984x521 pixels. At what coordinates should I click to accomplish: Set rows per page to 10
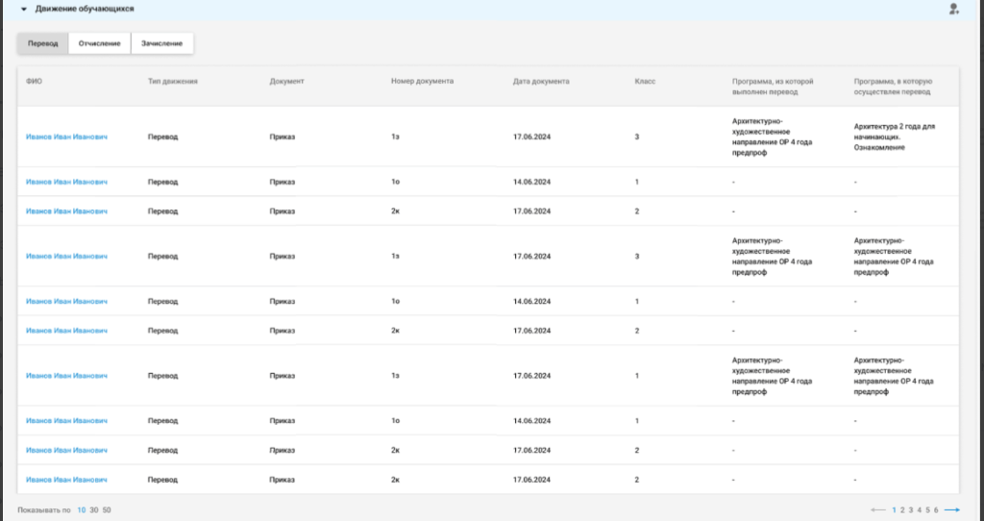81,510
